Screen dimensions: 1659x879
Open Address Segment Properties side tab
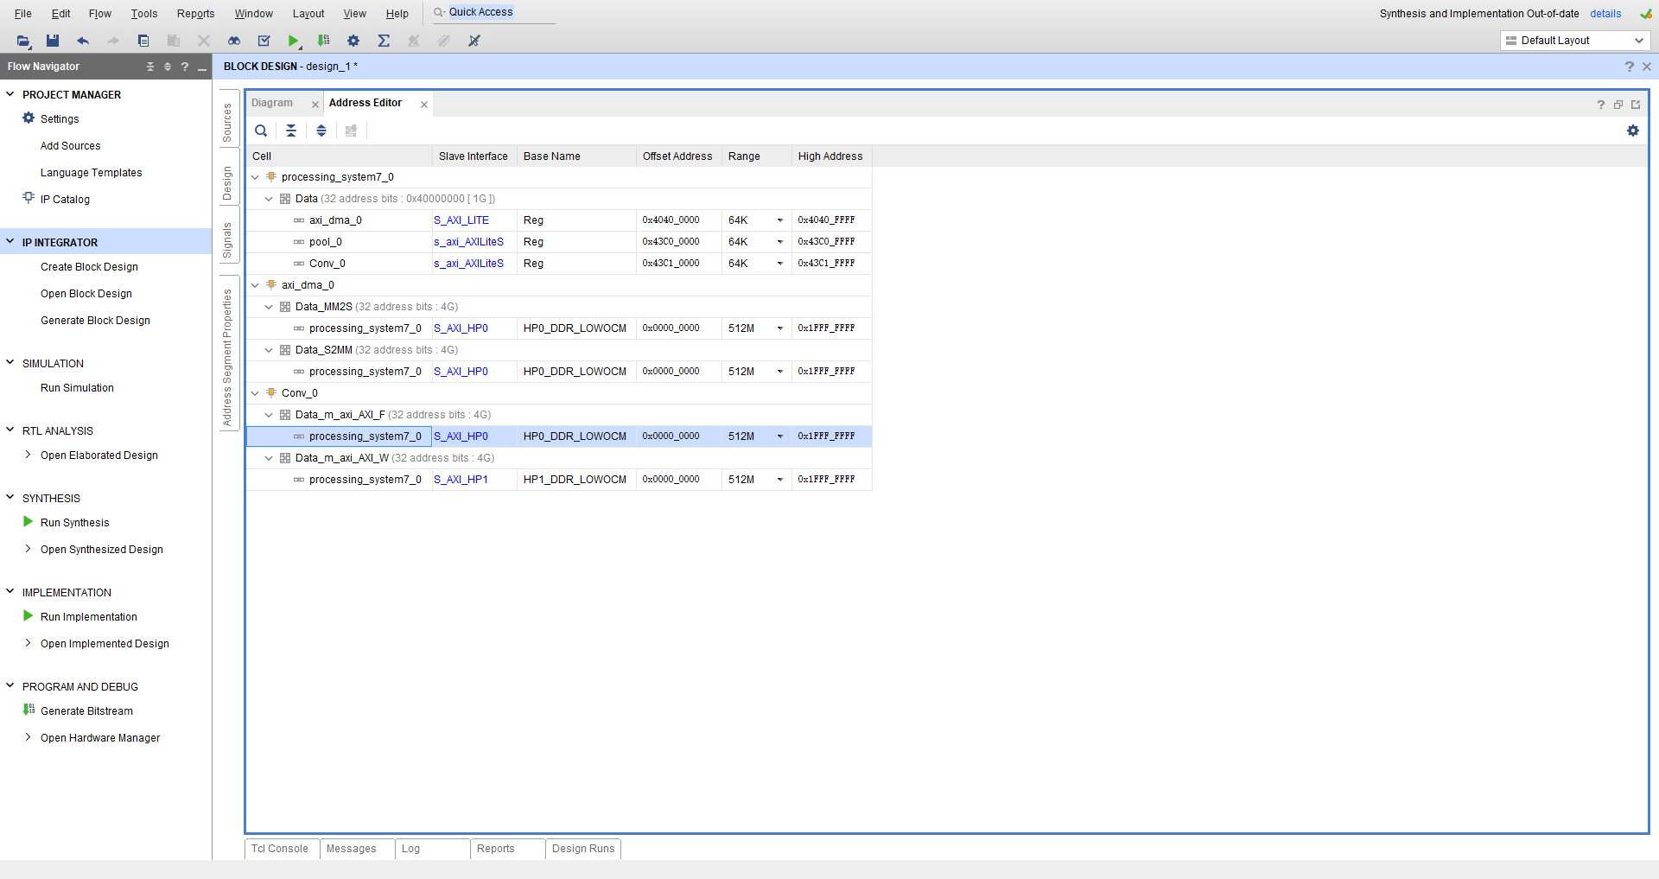coord(228,358)
